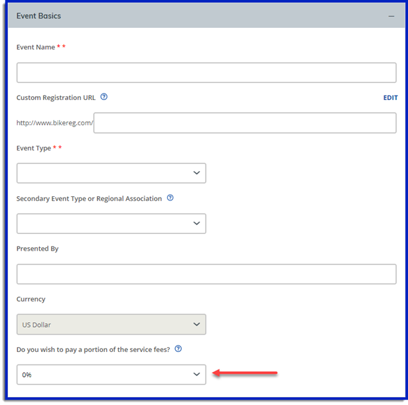This screenshot has width=408, height=405.
Task: Click the http://www.bikereg.com/ prefix text
Action: [54, 123]
